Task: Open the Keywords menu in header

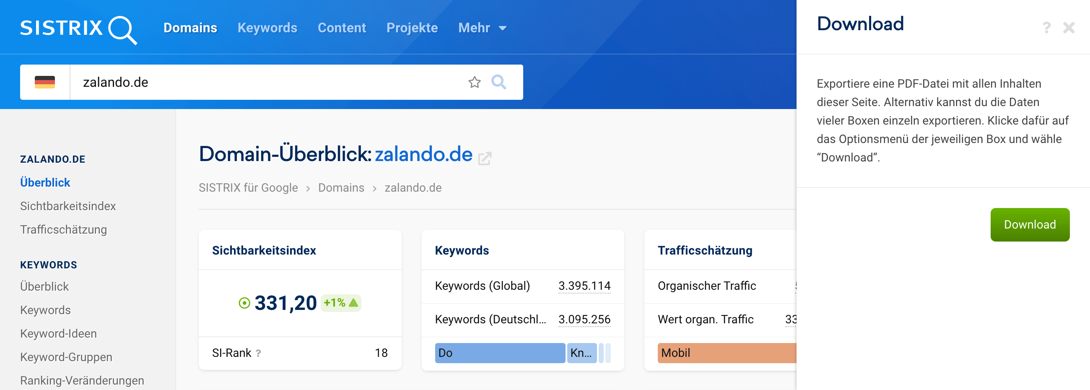Action: [267, 28]
